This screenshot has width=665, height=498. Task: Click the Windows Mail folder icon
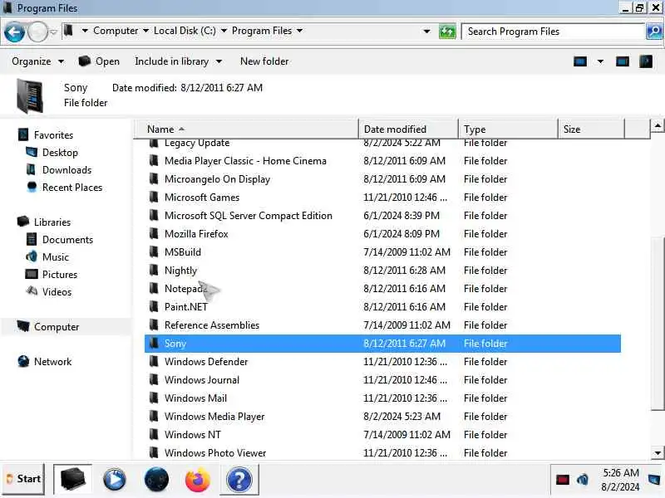click(154, 398)
